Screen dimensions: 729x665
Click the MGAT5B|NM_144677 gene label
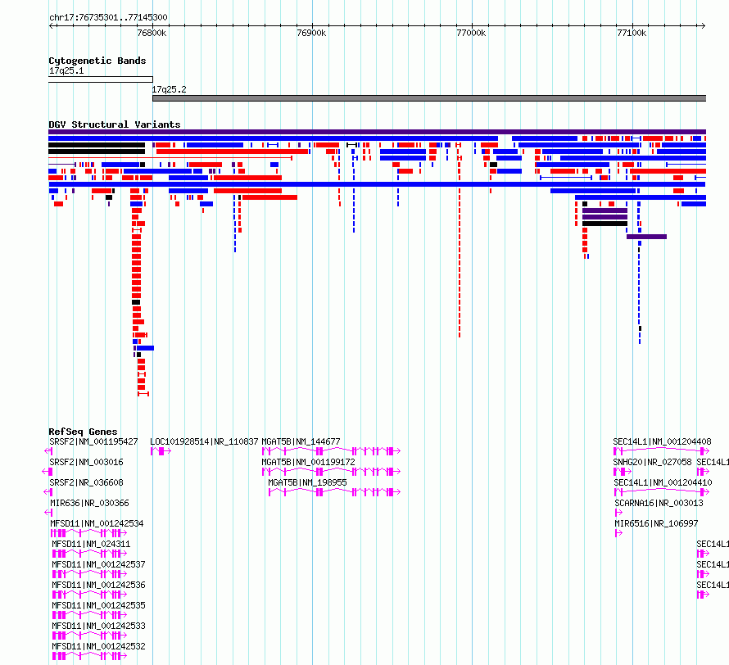point(301,441)
